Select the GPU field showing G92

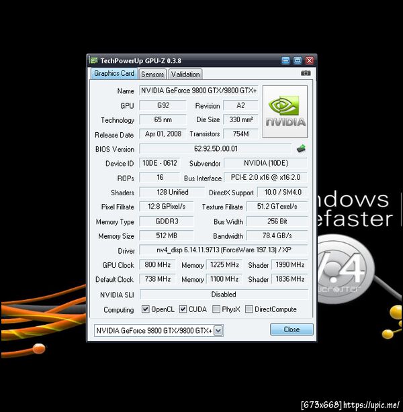pos(163,105)
